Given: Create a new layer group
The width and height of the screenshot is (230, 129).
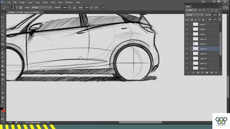Looking at the screenshot, I should [x=207, y=72].
